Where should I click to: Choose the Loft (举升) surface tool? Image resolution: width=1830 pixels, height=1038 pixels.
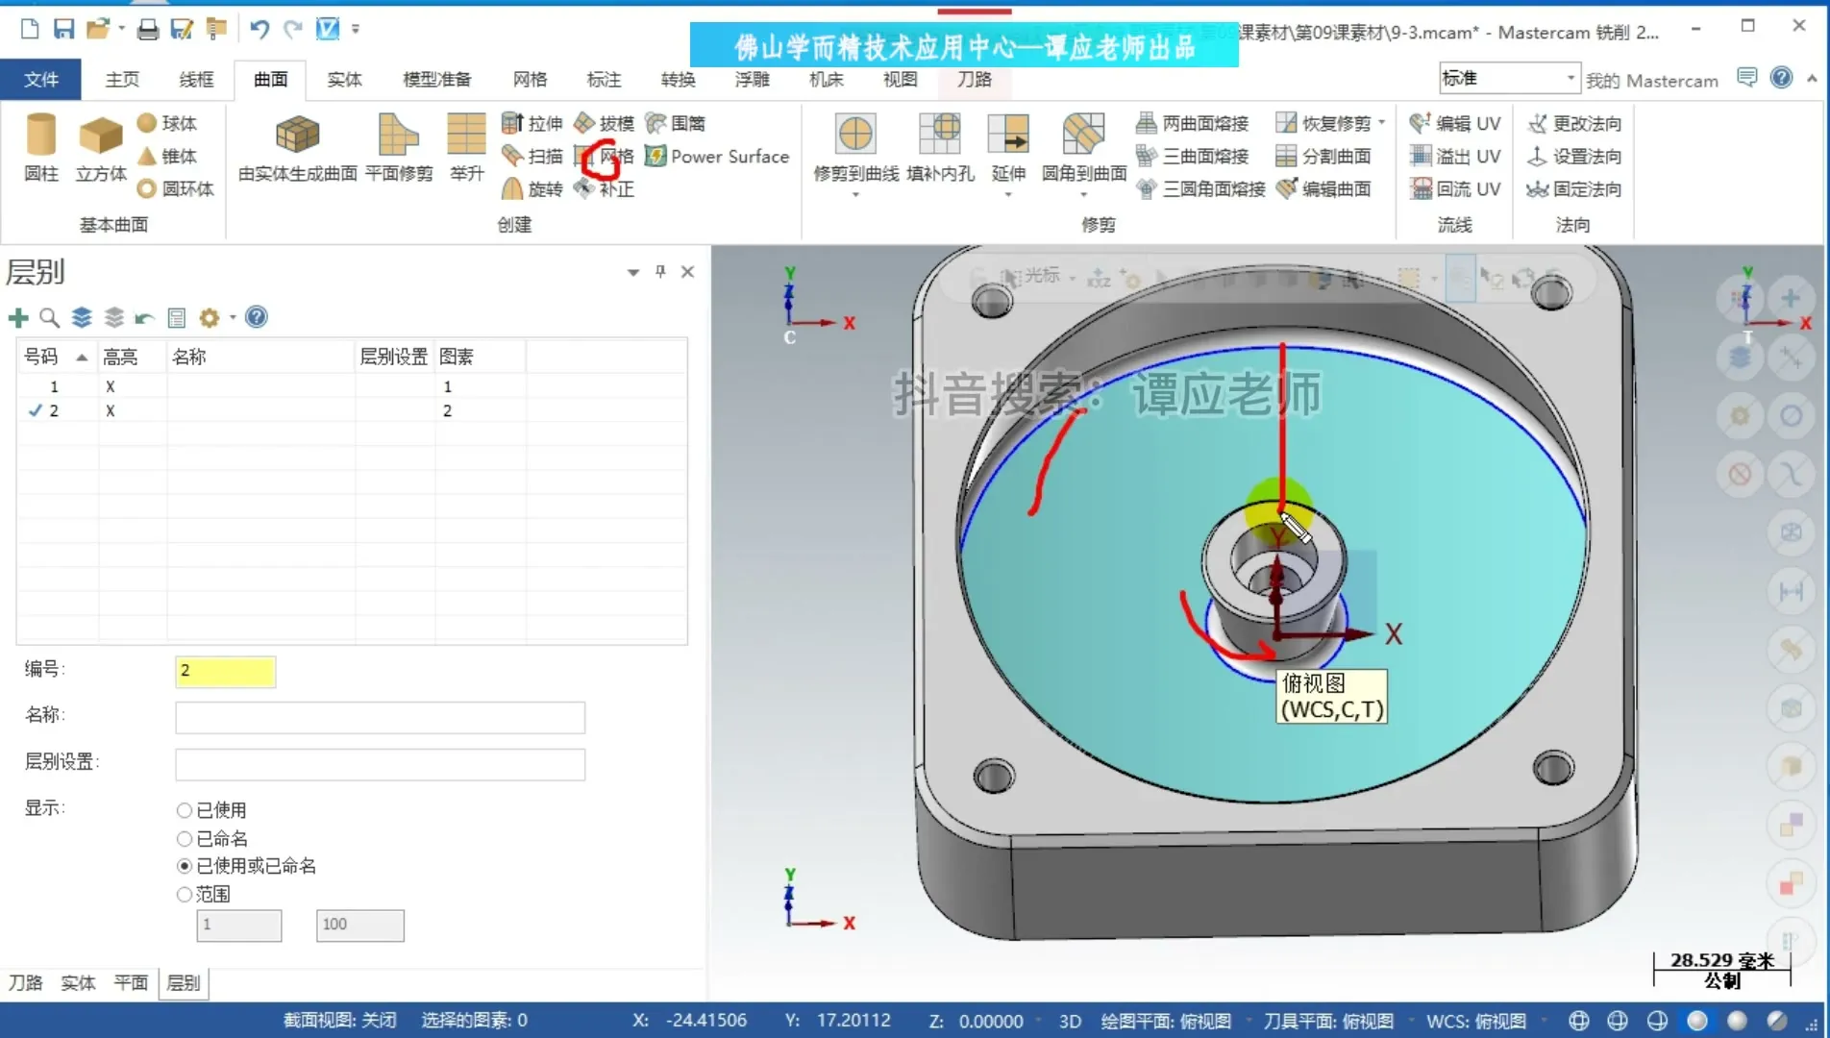tap(466, 146)
